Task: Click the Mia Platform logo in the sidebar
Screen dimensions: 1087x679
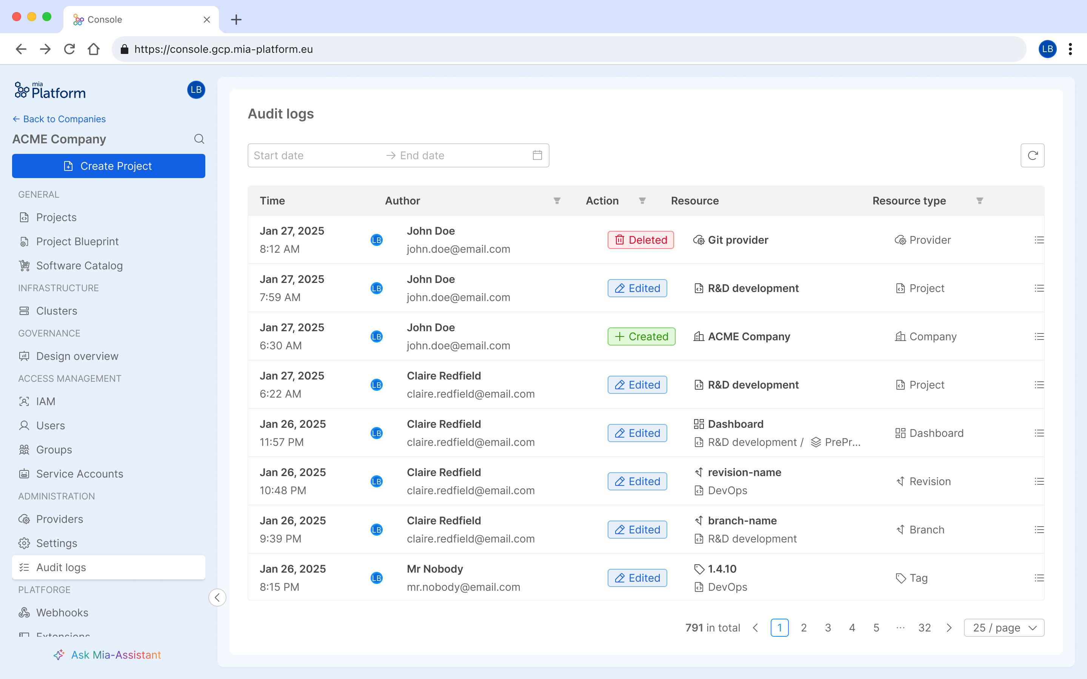Action: coord(49,90)
